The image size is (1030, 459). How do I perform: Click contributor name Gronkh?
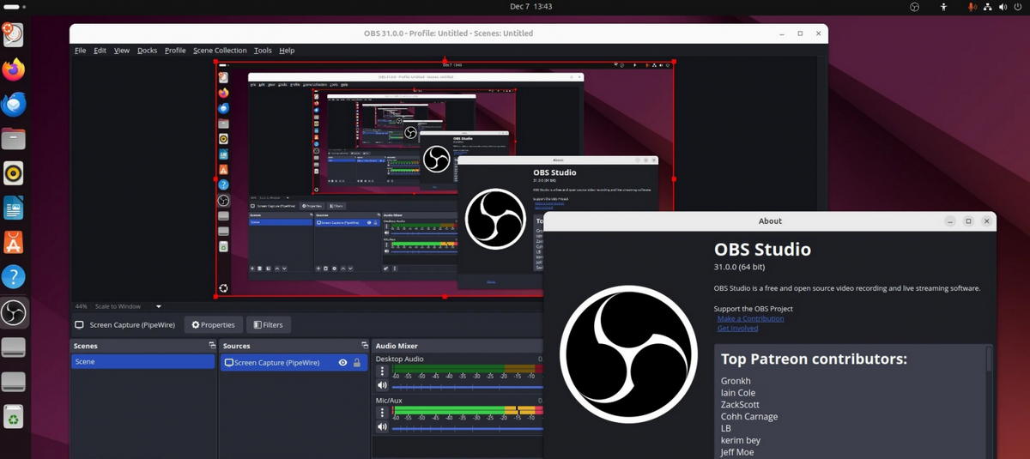coord(736,381)
